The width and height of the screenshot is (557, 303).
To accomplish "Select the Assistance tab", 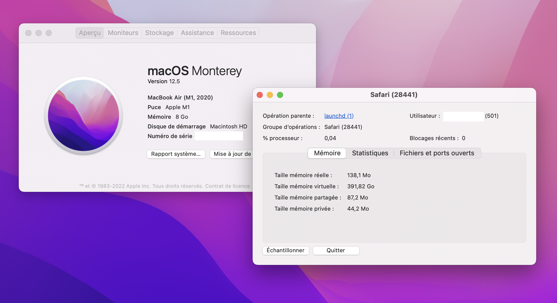I will click(x=197, y=33).
